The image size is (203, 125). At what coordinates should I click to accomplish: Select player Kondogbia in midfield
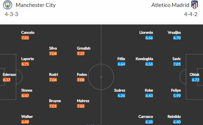[144, 59]
